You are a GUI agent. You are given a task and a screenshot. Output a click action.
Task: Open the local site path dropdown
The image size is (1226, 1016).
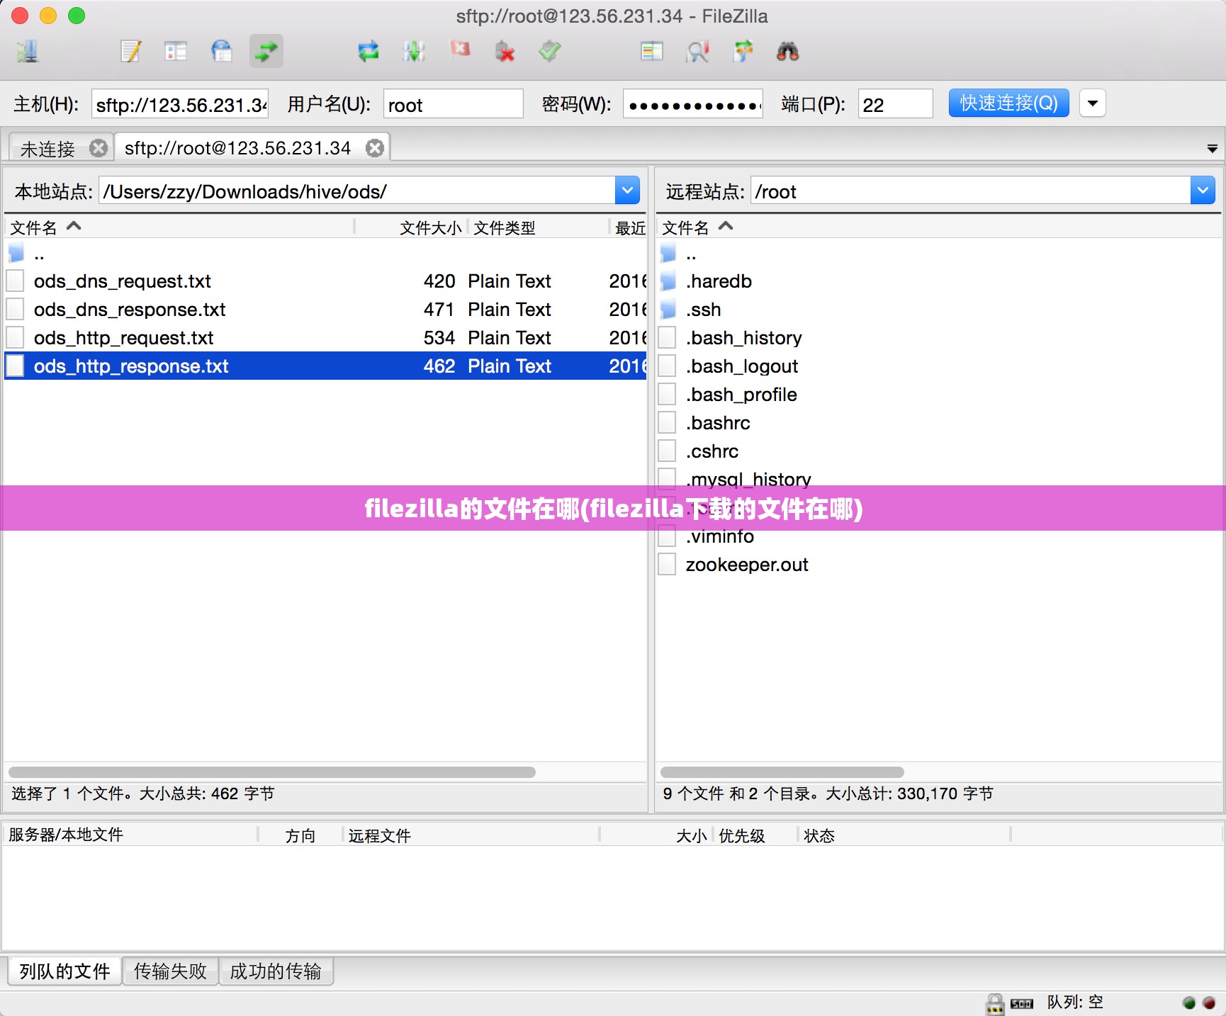click(x=627, y=191)
